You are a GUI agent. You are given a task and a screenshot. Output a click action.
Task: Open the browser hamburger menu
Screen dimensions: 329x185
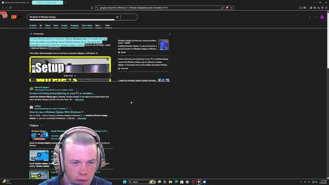pyautogui.click(x=326, y=8)
